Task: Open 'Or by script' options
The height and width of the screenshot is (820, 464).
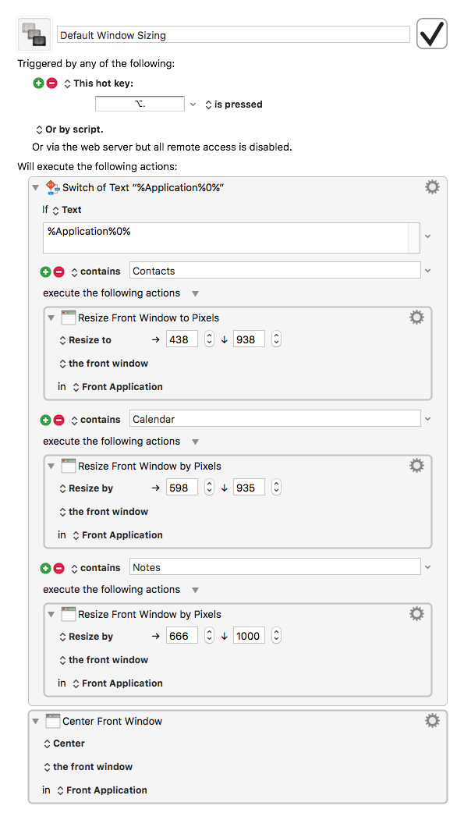Action: pos(69,130)
